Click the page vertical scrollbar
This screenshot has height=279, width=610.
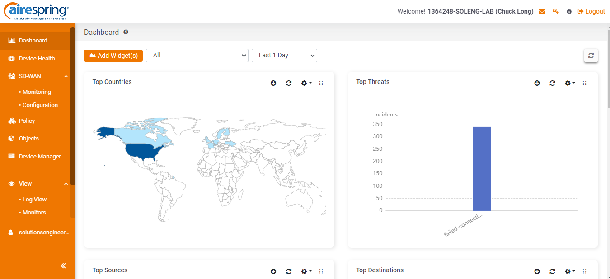coord(608,70)
